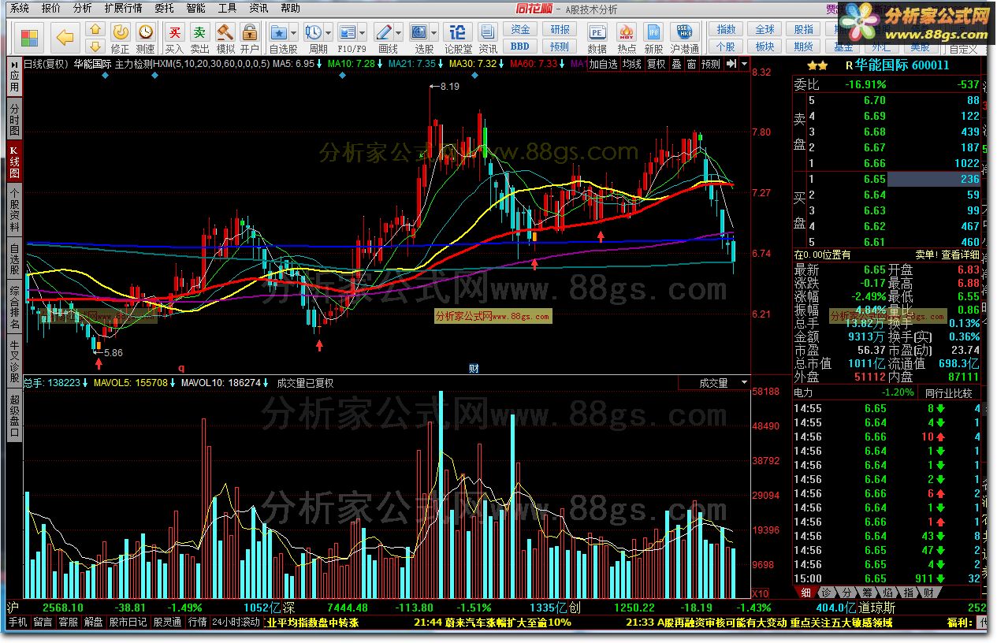
Task: Toggle the 诊 diagnosis button
Action: pos(825,593)
